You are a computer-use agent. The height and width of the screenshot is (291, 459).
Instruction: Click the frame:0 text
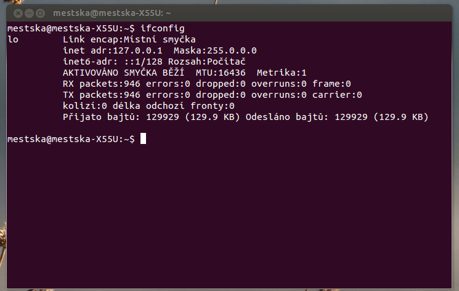(x=331, y=84)
